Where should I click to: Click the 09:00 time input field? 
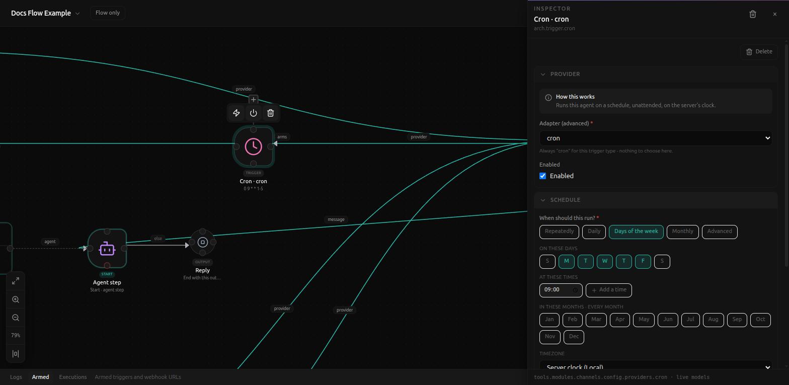[561, 290]
